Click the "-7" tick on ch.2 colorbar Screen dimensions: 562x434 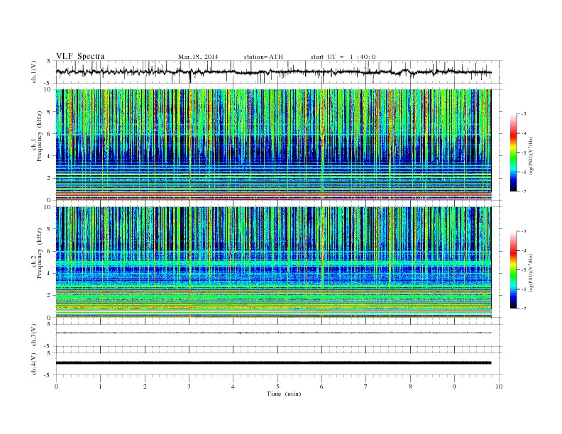coord(524,308)
